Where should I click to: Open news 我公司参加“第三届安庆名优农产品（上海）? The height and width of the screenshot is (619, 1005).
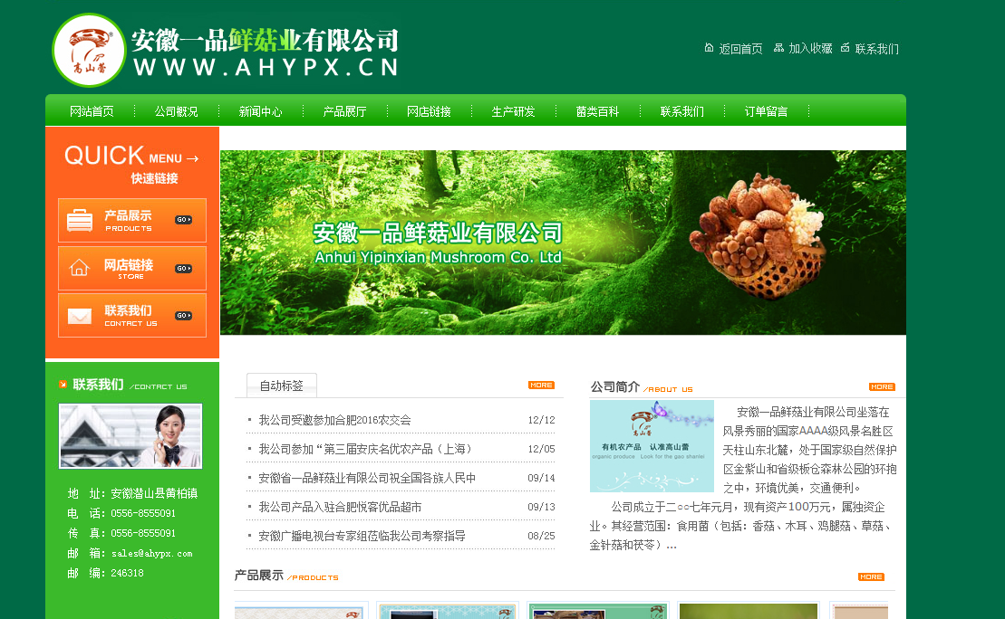pyautogui.click(x=365, y=449)
